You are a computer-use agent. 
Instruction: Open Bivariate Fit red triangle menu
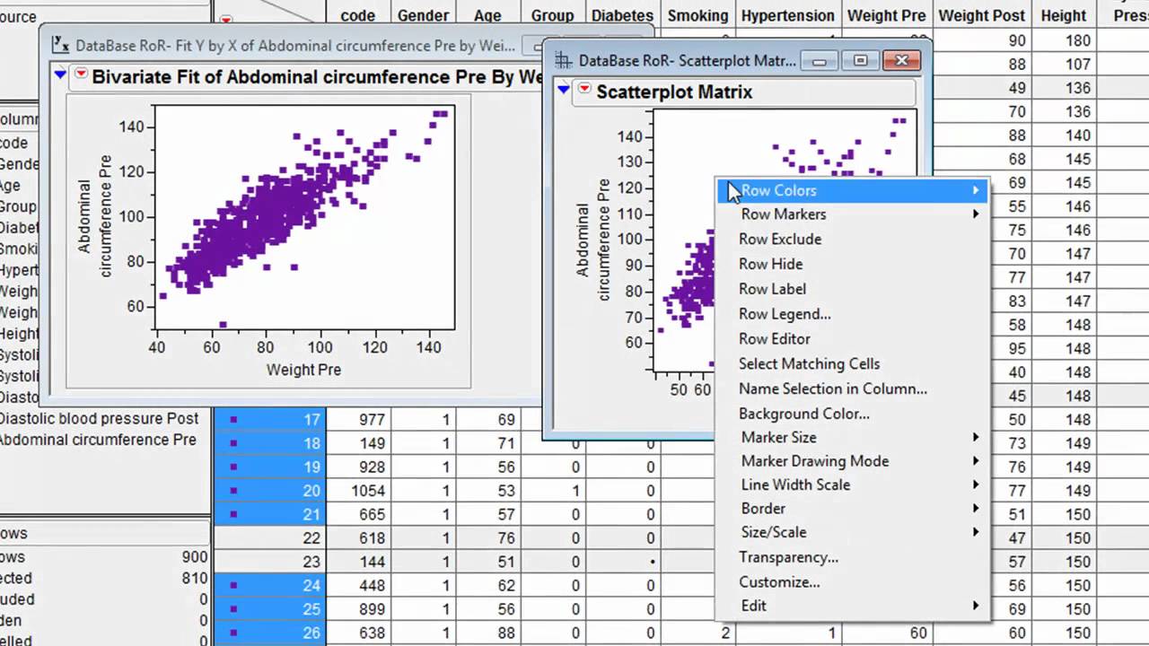tap(81, 75)
